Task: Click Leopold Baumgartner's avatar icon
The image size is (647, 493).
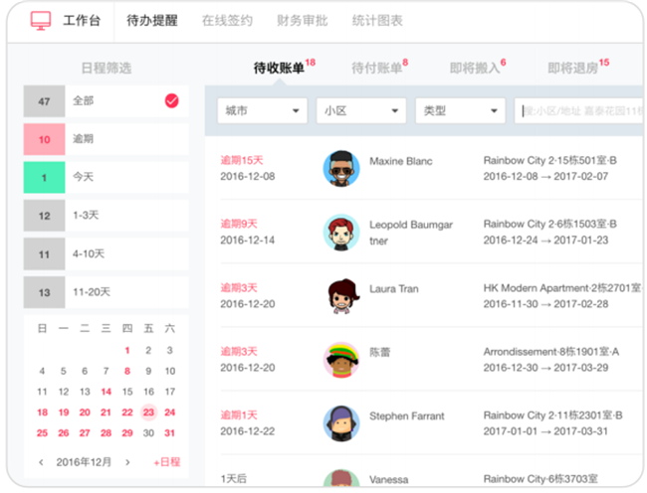Action: pyautogui.click(x=341, y=233)
